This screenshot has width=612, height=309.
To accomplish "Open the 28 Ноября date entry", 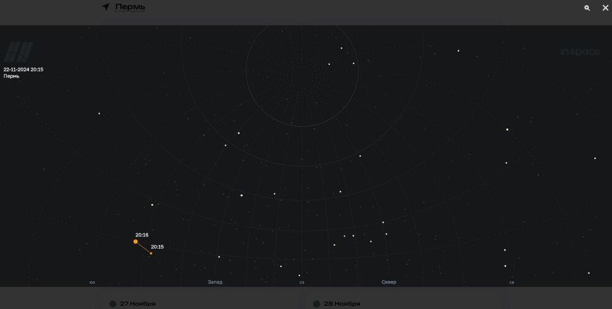I will pyautogui.click(x=342, y=304).
